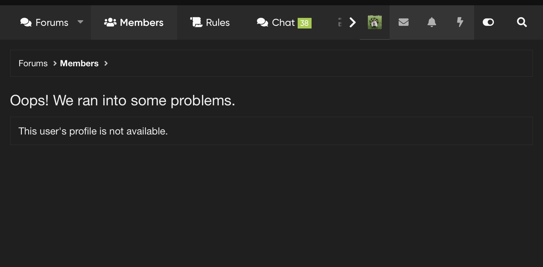This screenshot has height=267, width=543.
Task: Click the profile not available message
Action: coord(93,131)
